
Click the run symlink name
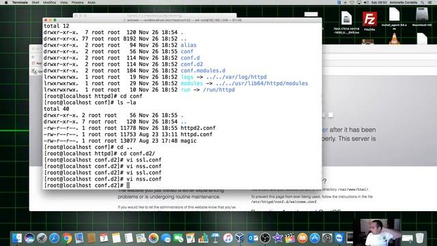(x=185, y=90)
